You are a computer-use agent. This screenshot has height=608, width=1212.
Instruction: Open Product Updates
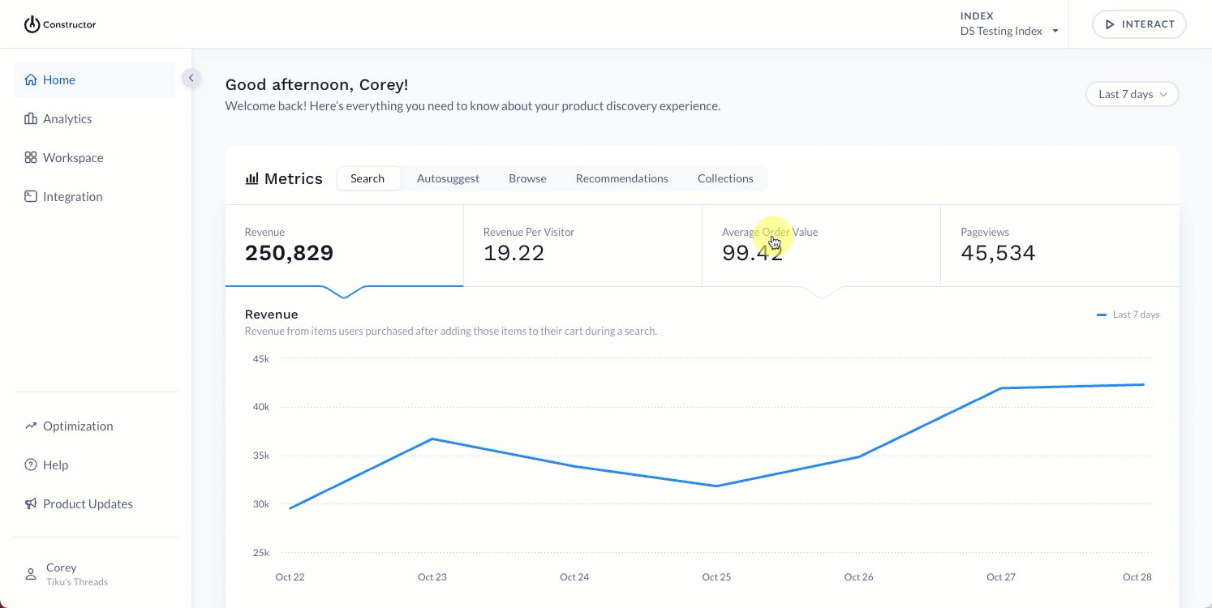click(94, 503)
